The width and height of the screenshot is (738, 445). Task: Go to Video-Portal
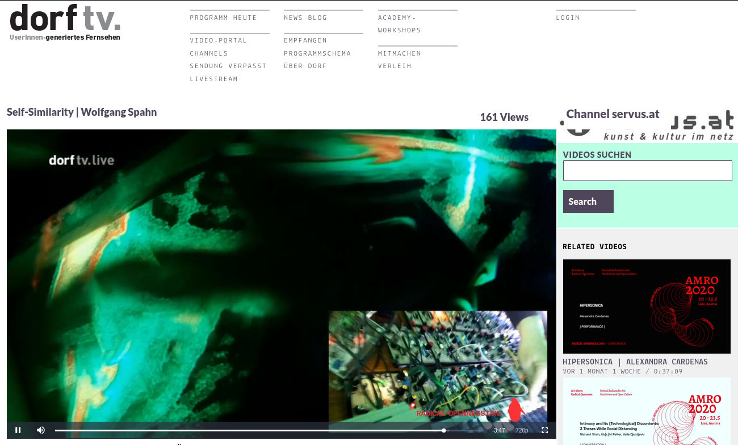coord(219,40)
